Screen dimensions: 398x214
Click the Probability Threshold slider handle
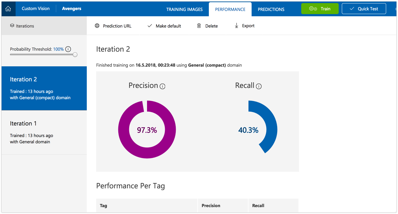[75, 54]
